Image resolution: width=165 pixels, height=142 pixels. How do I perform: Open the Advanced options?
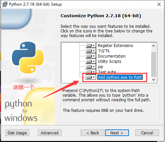point(50,133)
